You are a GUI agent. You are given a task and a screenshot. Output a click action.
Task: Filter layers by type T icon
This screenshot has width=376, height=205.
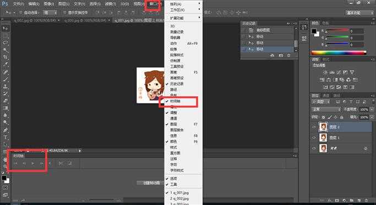[351, 102]
